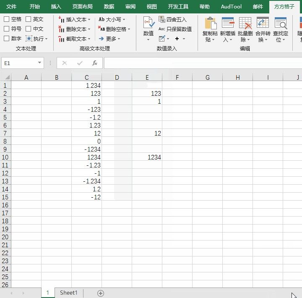This screenshot has height=298, width=302.
Task: Switch to the 开始 ribbon tab
Action: (x=35, y=7)
